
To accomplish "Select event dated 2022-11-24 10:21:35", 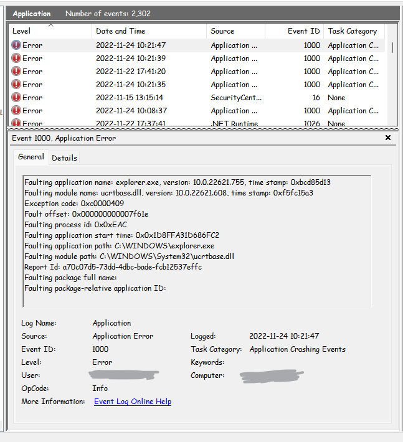I will (x=197, y=85).
